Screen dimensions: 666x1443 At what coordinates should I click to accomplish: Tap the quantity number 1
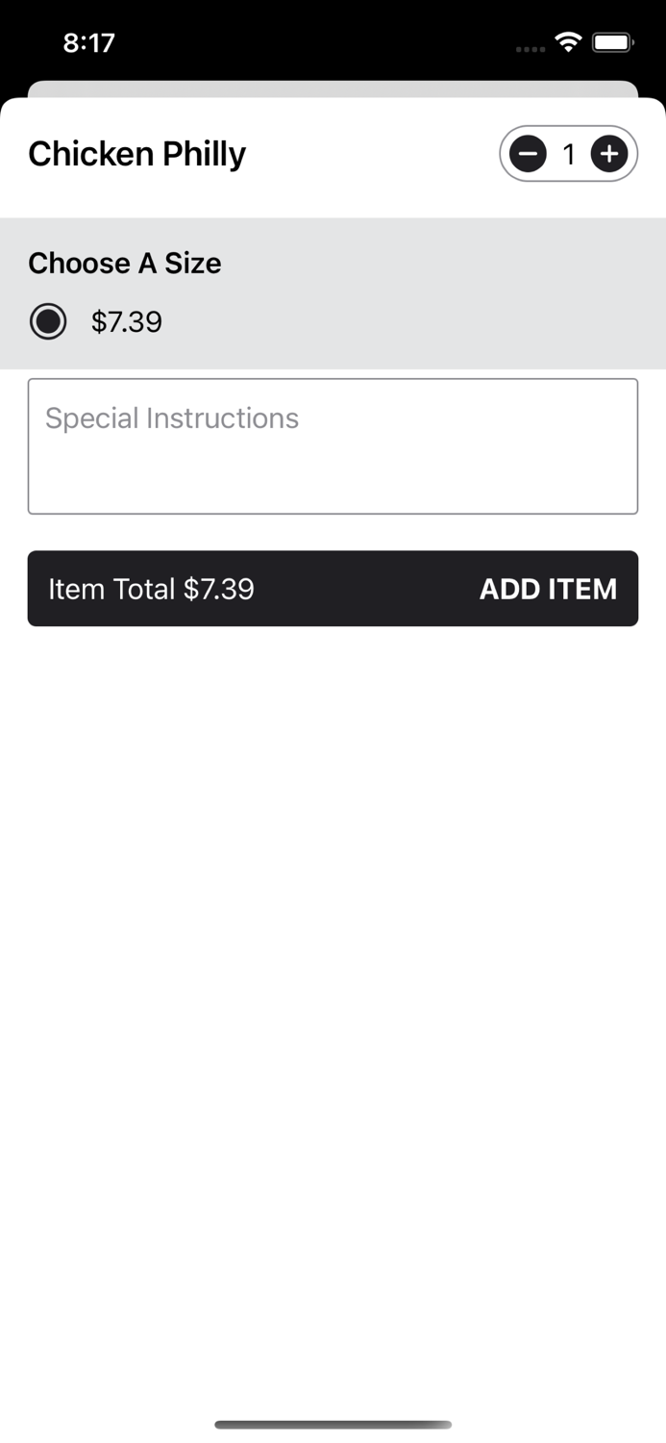[x=569, y=154]
